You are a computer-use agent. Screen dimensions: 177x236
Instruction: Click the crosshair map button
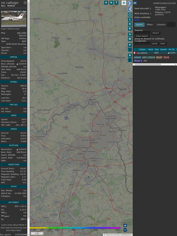click(130, 14)
